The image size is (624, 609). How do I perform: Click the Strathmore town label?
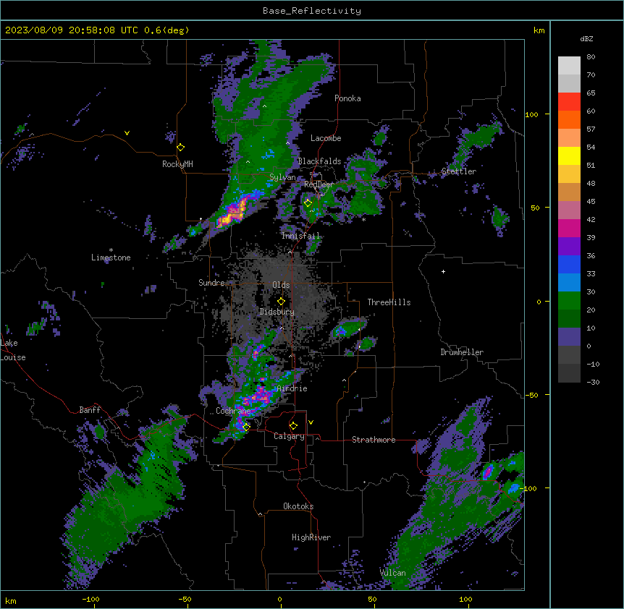coord(374,440)
